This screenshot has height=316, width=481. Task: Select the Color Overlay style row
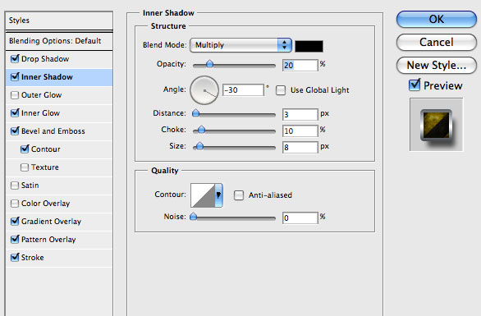click(x=59, y=204)
